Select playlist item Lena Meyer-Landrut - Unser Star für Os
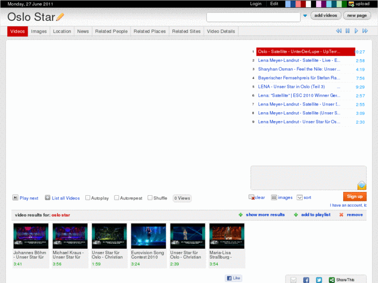Viewport: 378px width, 283px height. click(x=299, y=122)
